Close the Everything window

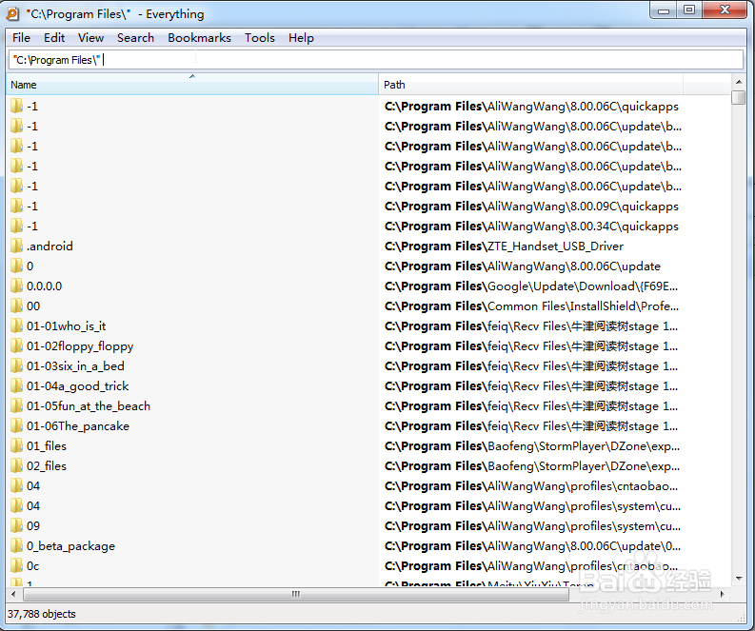tap(725, 10)
